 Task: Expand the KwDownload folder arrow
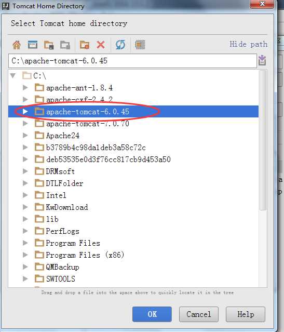tap(25, 207)
